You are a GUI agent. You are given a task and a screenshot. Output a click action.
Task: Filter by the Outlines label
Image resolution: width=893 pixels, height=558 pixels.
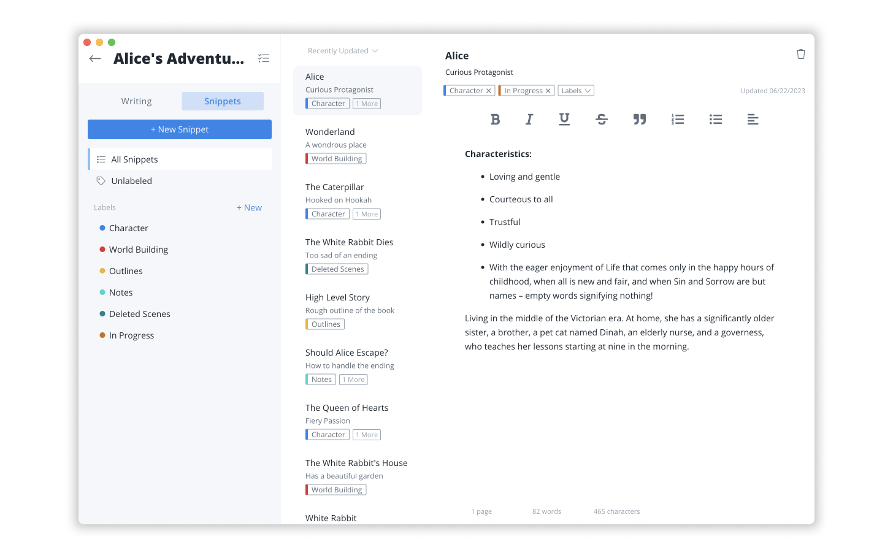(121, 271)
